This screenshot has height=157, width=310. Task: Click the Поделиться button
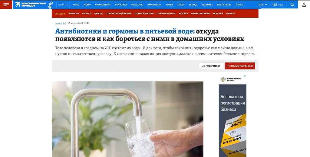click(211, 66)
